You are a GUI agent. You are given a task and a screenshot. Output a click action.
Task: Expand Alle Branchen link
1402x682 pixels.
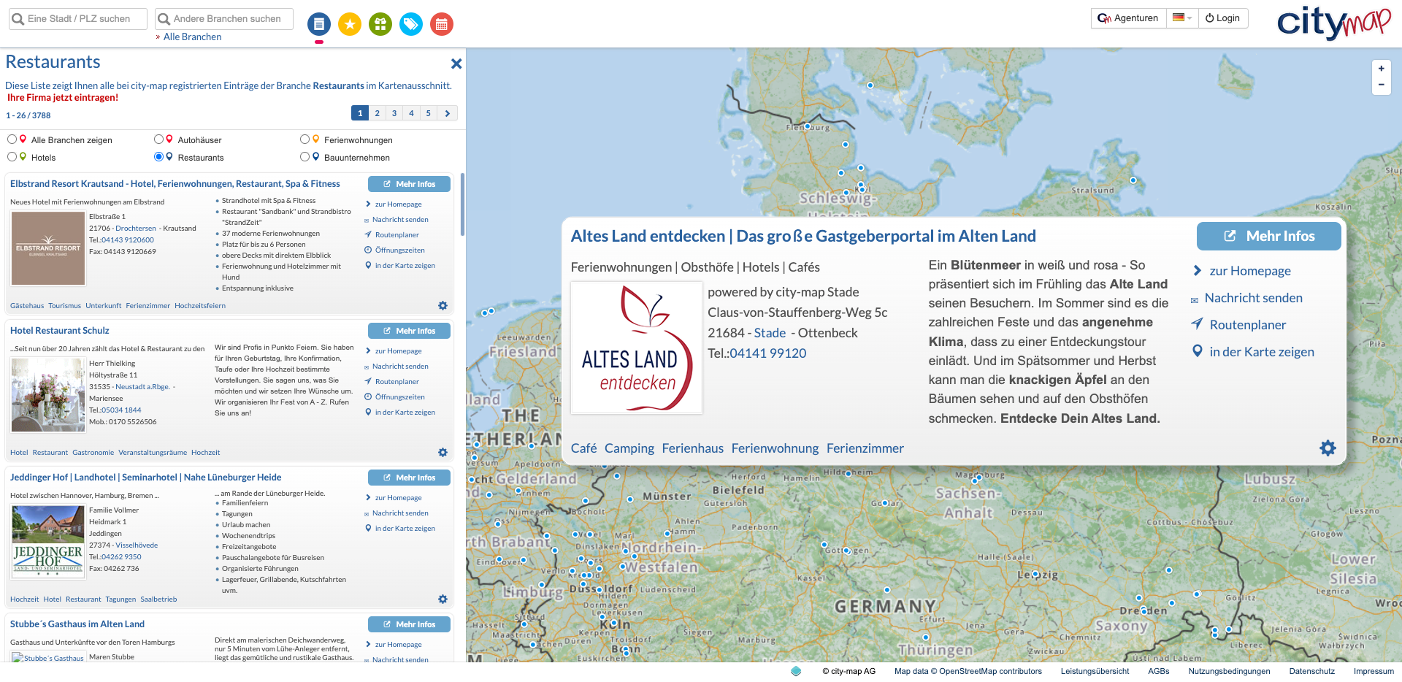pyautogui.click(x=192, y=37)
